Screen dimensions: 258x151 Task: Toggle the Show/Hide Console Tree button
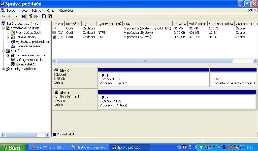tap(23, 16)
